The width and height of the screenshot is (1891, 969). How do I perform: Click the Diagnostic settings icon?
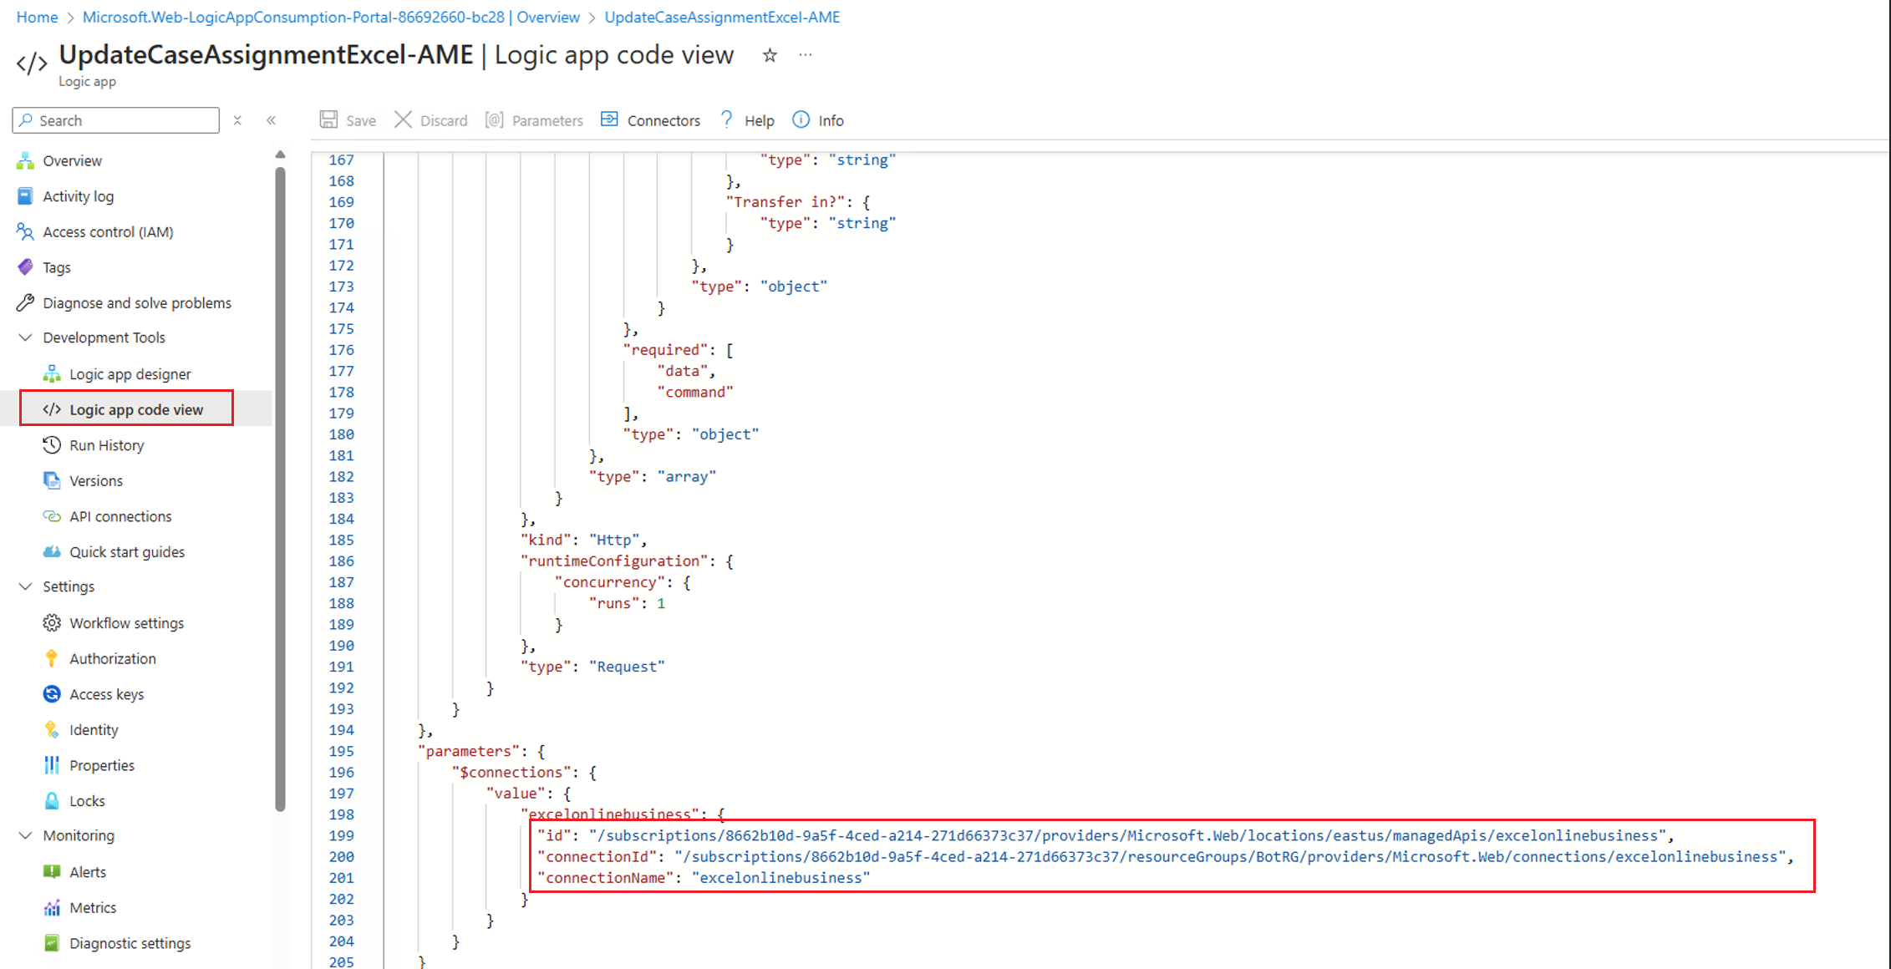tap(52, 943)
